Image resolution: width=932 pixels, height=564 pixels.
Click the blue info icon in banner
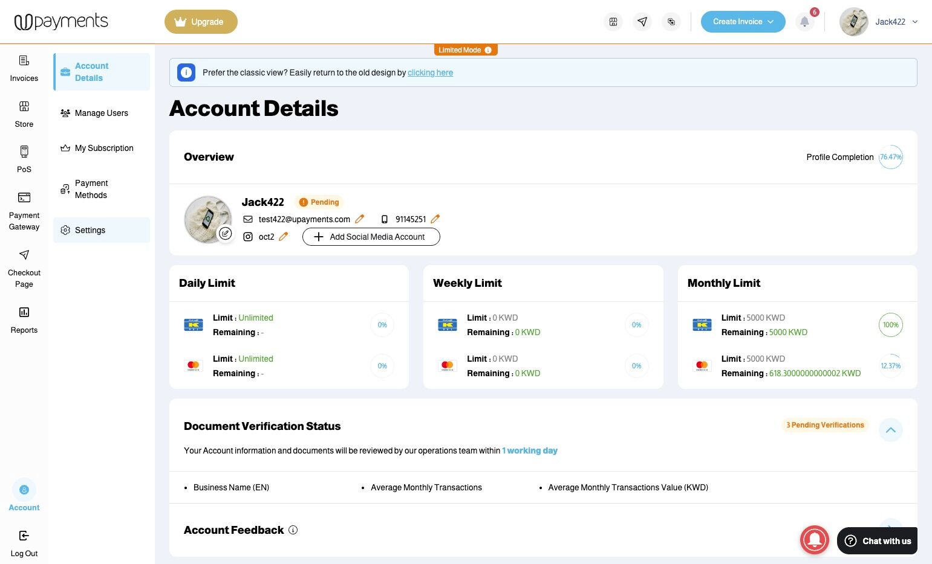point(186,72)
